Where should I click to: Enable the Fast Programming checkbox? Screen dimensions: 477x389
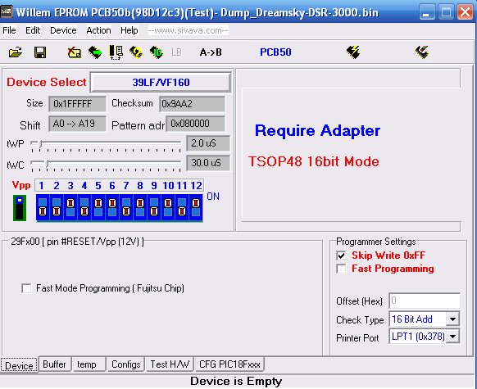pos(341,269)
